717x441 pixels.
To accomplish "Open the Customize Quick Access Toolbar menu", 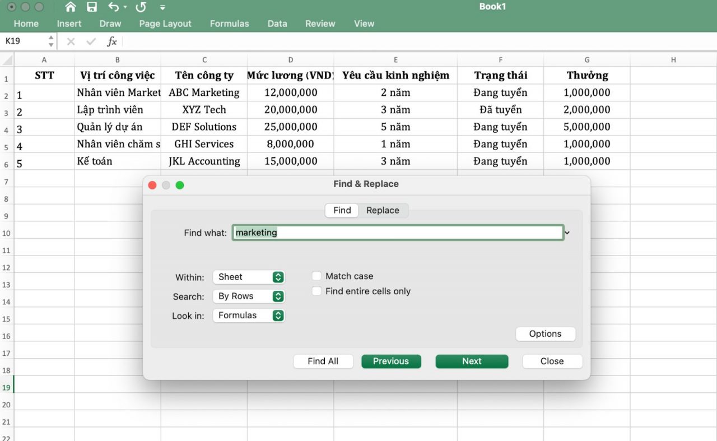I will (x=162, y=7).
